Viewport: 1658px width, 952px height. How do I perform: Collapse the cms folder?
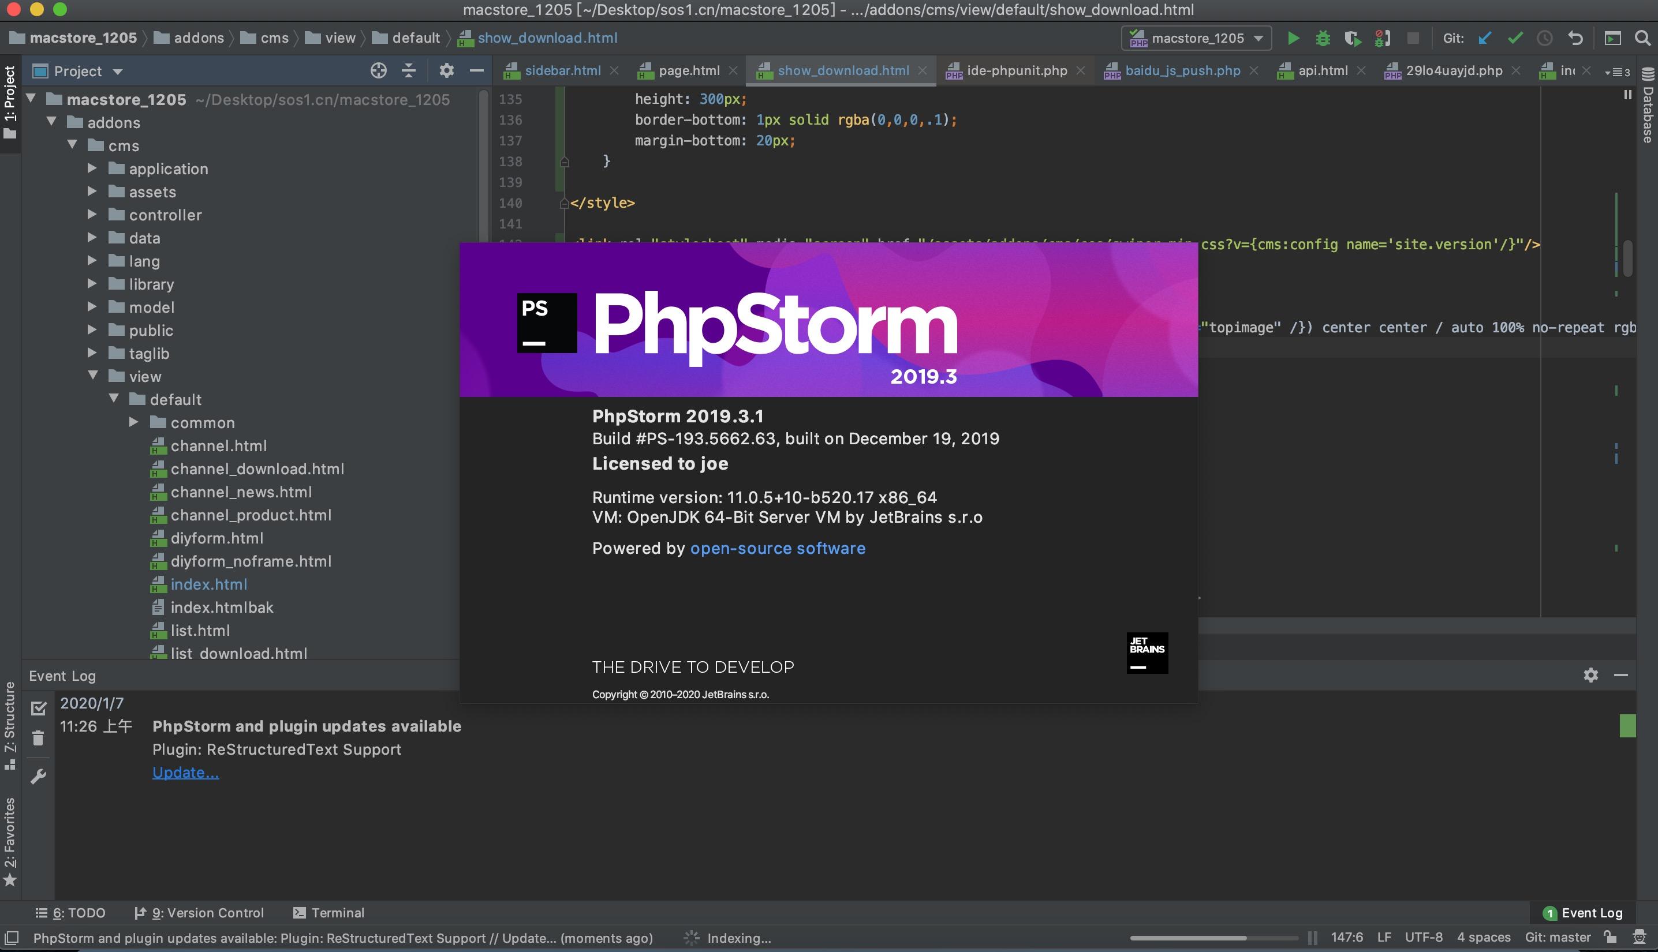[73, 144]
